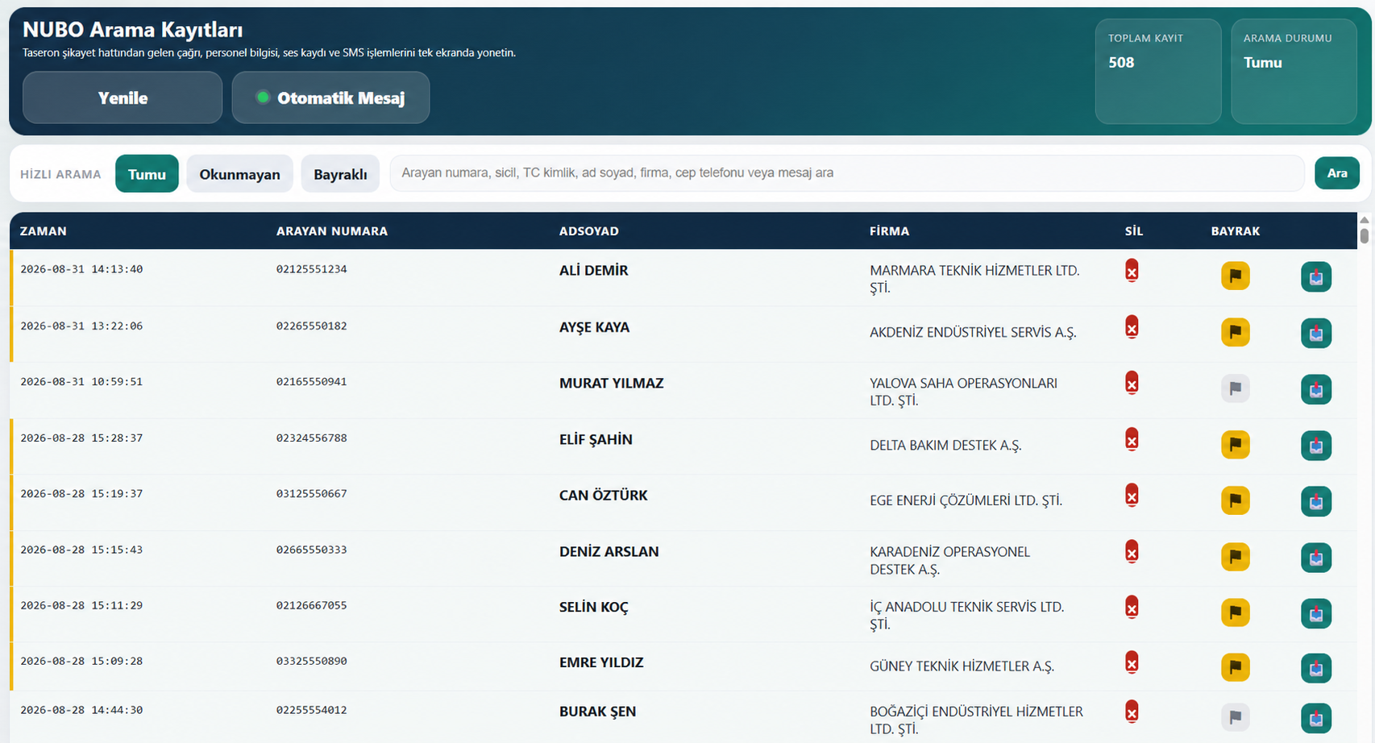
Task: Delete the EMRE YILDIZ call record
Action: coord(1132,662)
